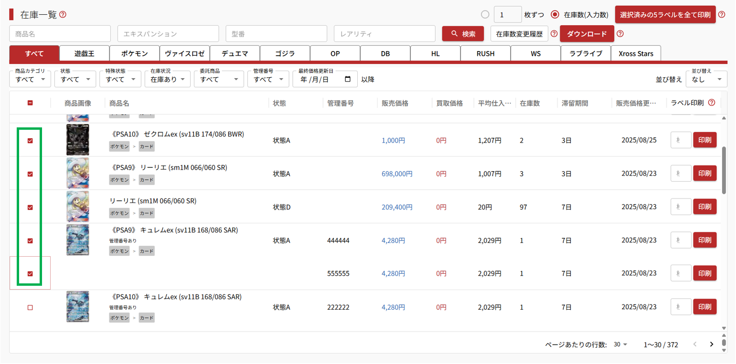Go to next page with right chevron
Image resolution: width=736 pixels, height=364 pixels.
712,344
